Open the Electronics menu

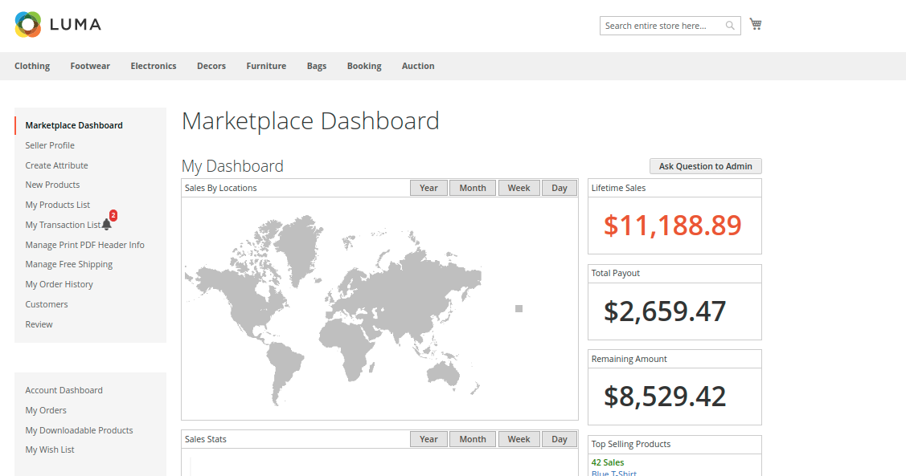click(153, 66)
